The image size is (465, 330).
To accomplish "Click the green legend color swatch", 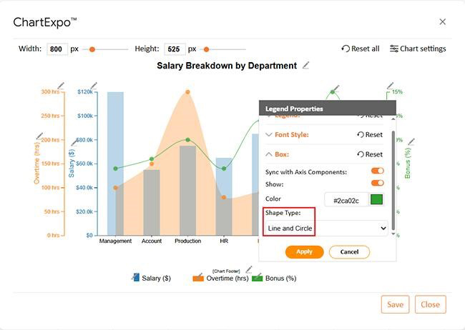I will (376, 199).
